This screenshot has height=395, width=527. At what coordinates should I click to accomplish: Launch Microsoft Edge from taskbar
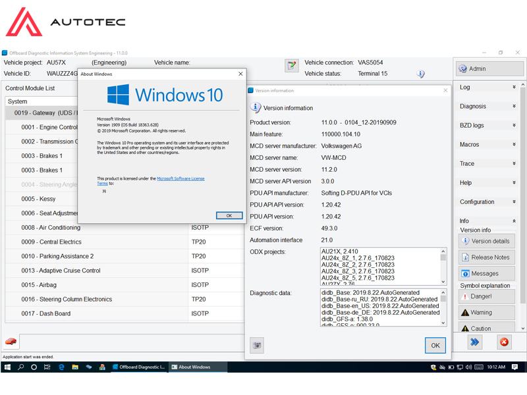coord(61,367)
